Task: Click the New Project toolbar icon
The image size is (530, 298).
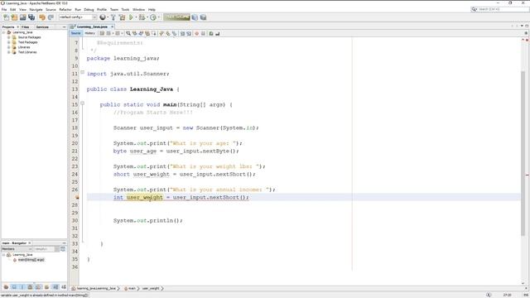Action: pyautogui.click(x=14, y=17)
